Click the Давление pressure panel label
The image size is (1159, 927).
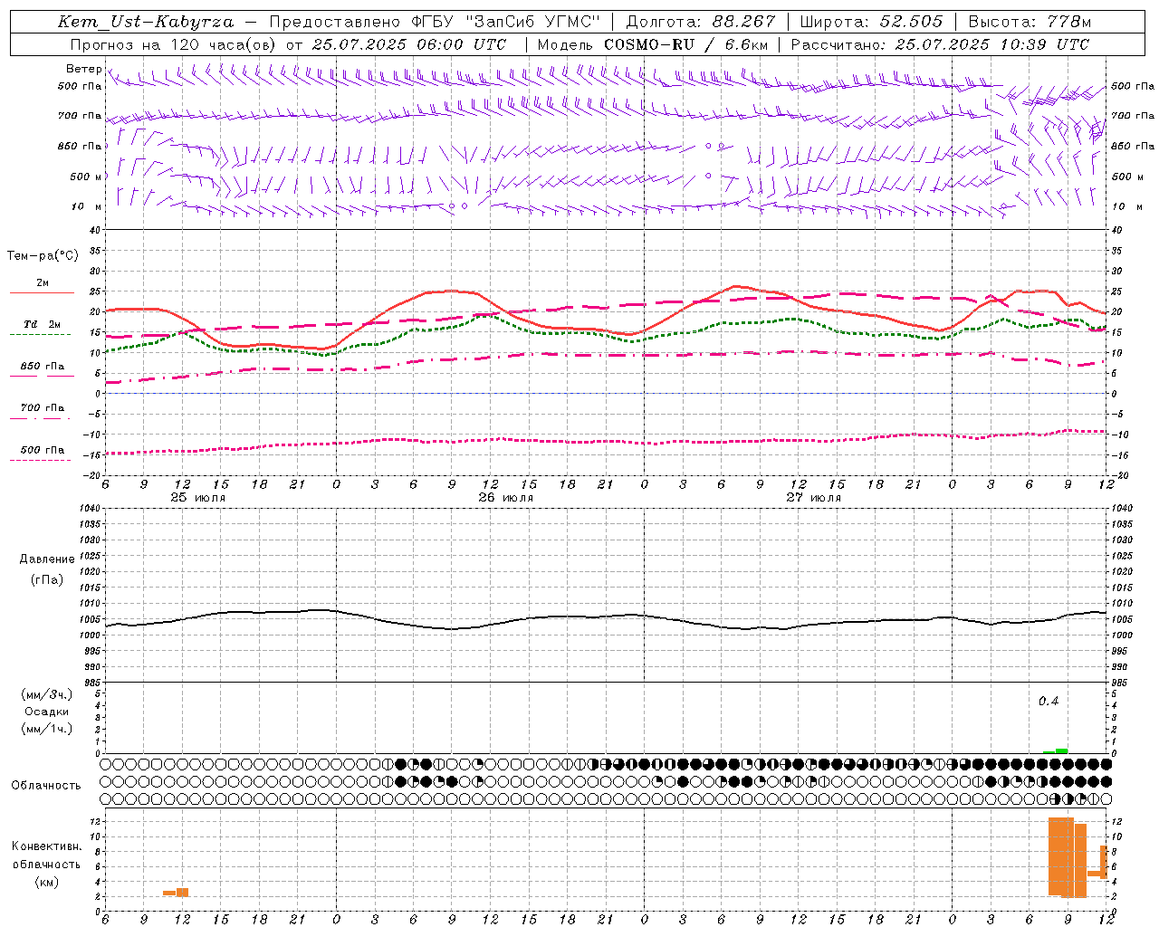click(x=47, y=559)
